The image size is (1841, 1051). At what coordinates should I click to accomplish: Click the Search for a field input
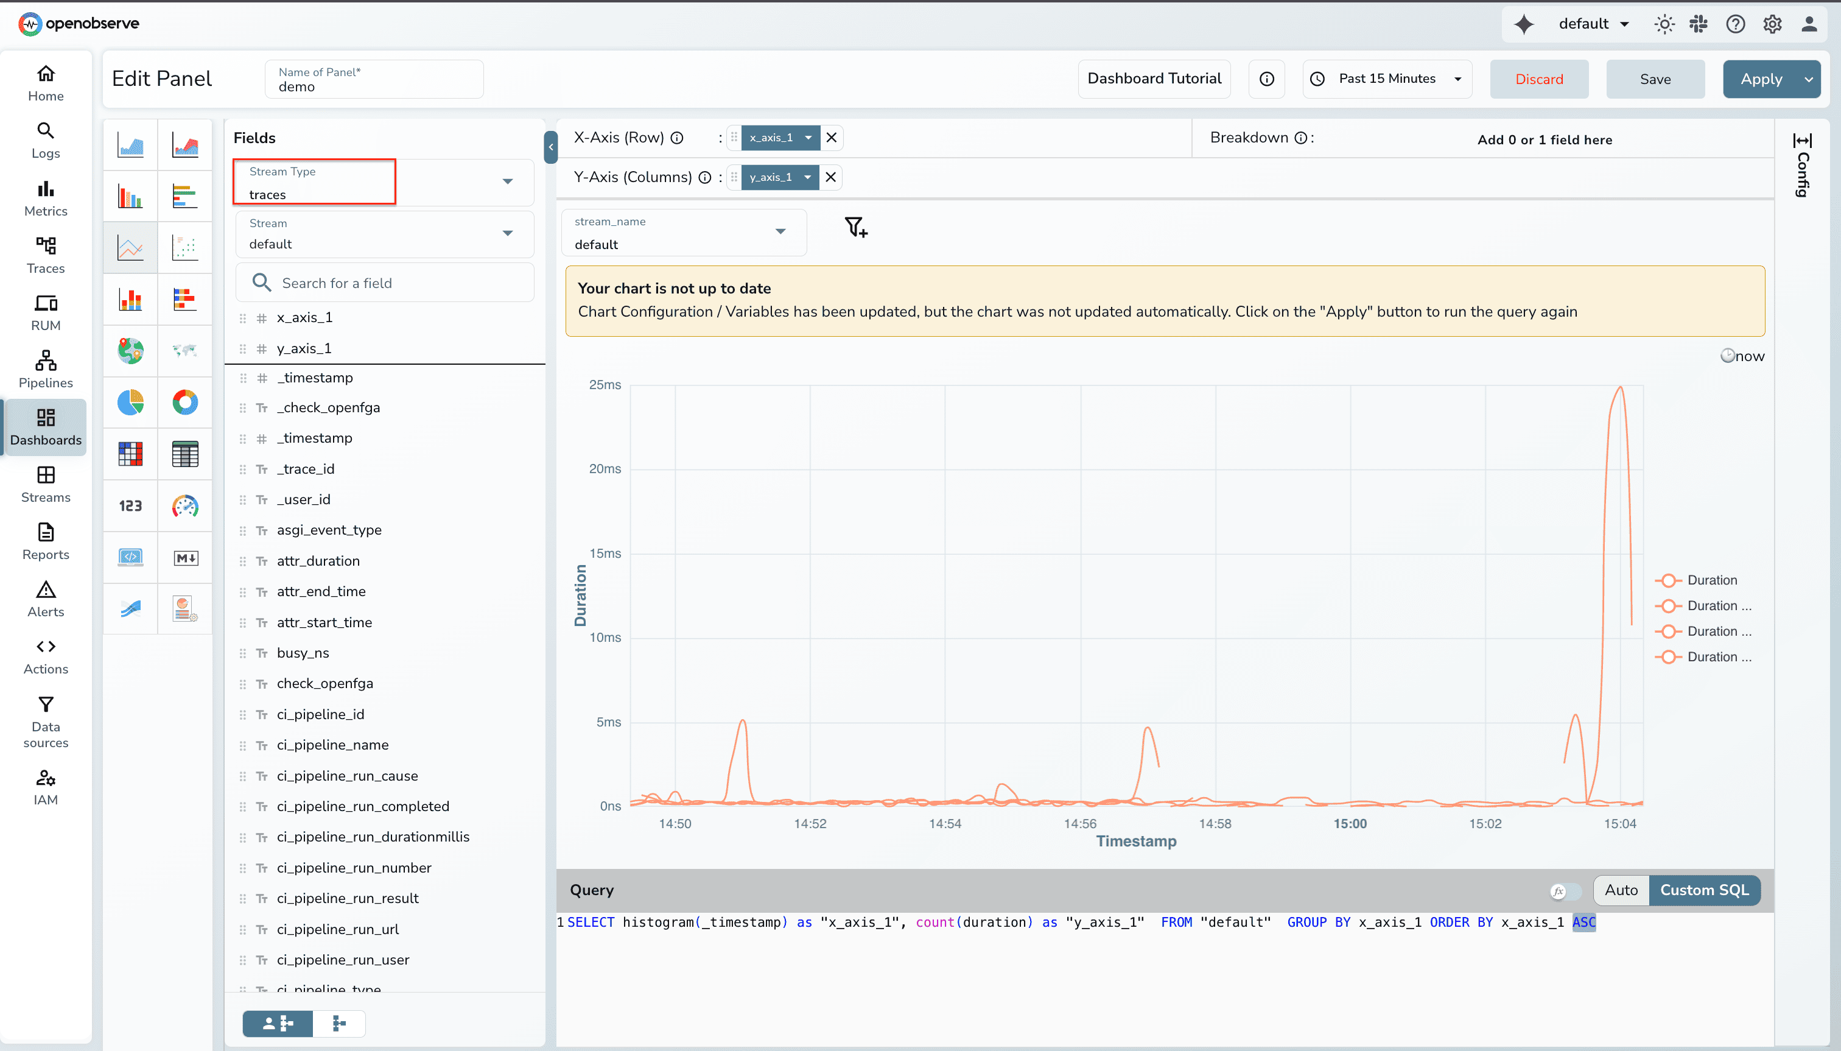tap(385, 283)
